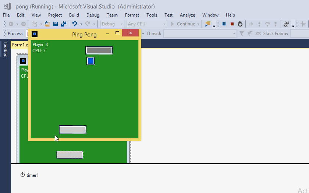Click the "CPU: 7" score label
Viewport: 309px width, 193px height.
[39, 51]
